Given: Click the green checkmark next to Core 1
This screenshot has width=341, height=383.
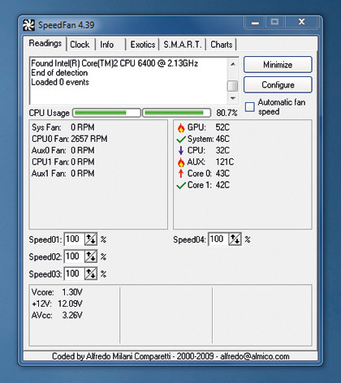Looking at the screenshot, I should pyautogui.click(x=181, y=185).
